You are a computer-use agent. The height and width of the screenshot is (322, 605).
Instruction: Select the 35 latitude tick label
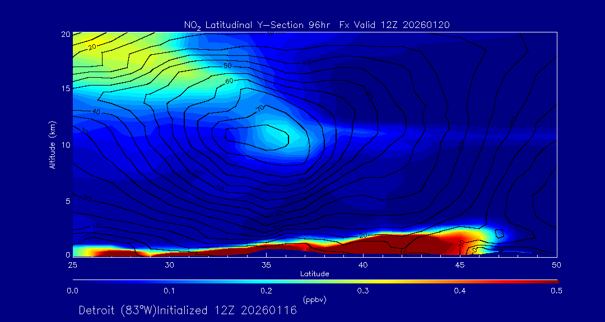[267, 264]
